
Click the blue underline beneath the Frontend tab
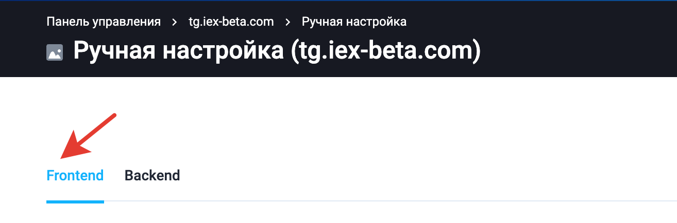tap(75, 201)
